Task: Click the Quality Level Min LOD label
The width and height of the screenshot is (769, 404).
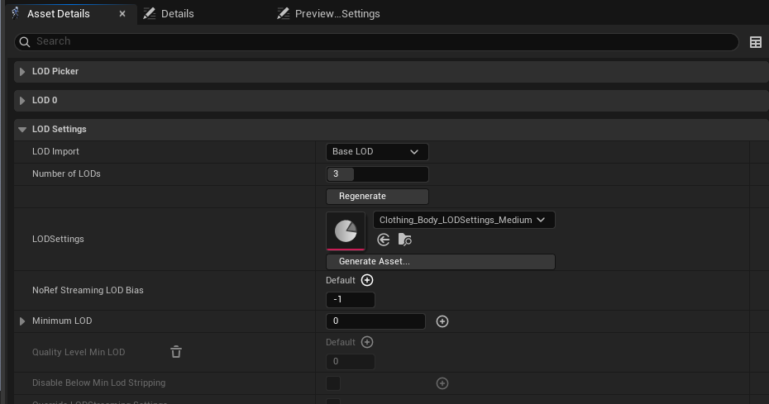Action: [79, 352]
